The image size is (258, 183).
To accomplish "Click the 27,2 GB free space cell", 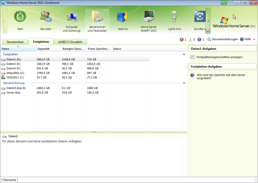I will [x=92, y=77].
